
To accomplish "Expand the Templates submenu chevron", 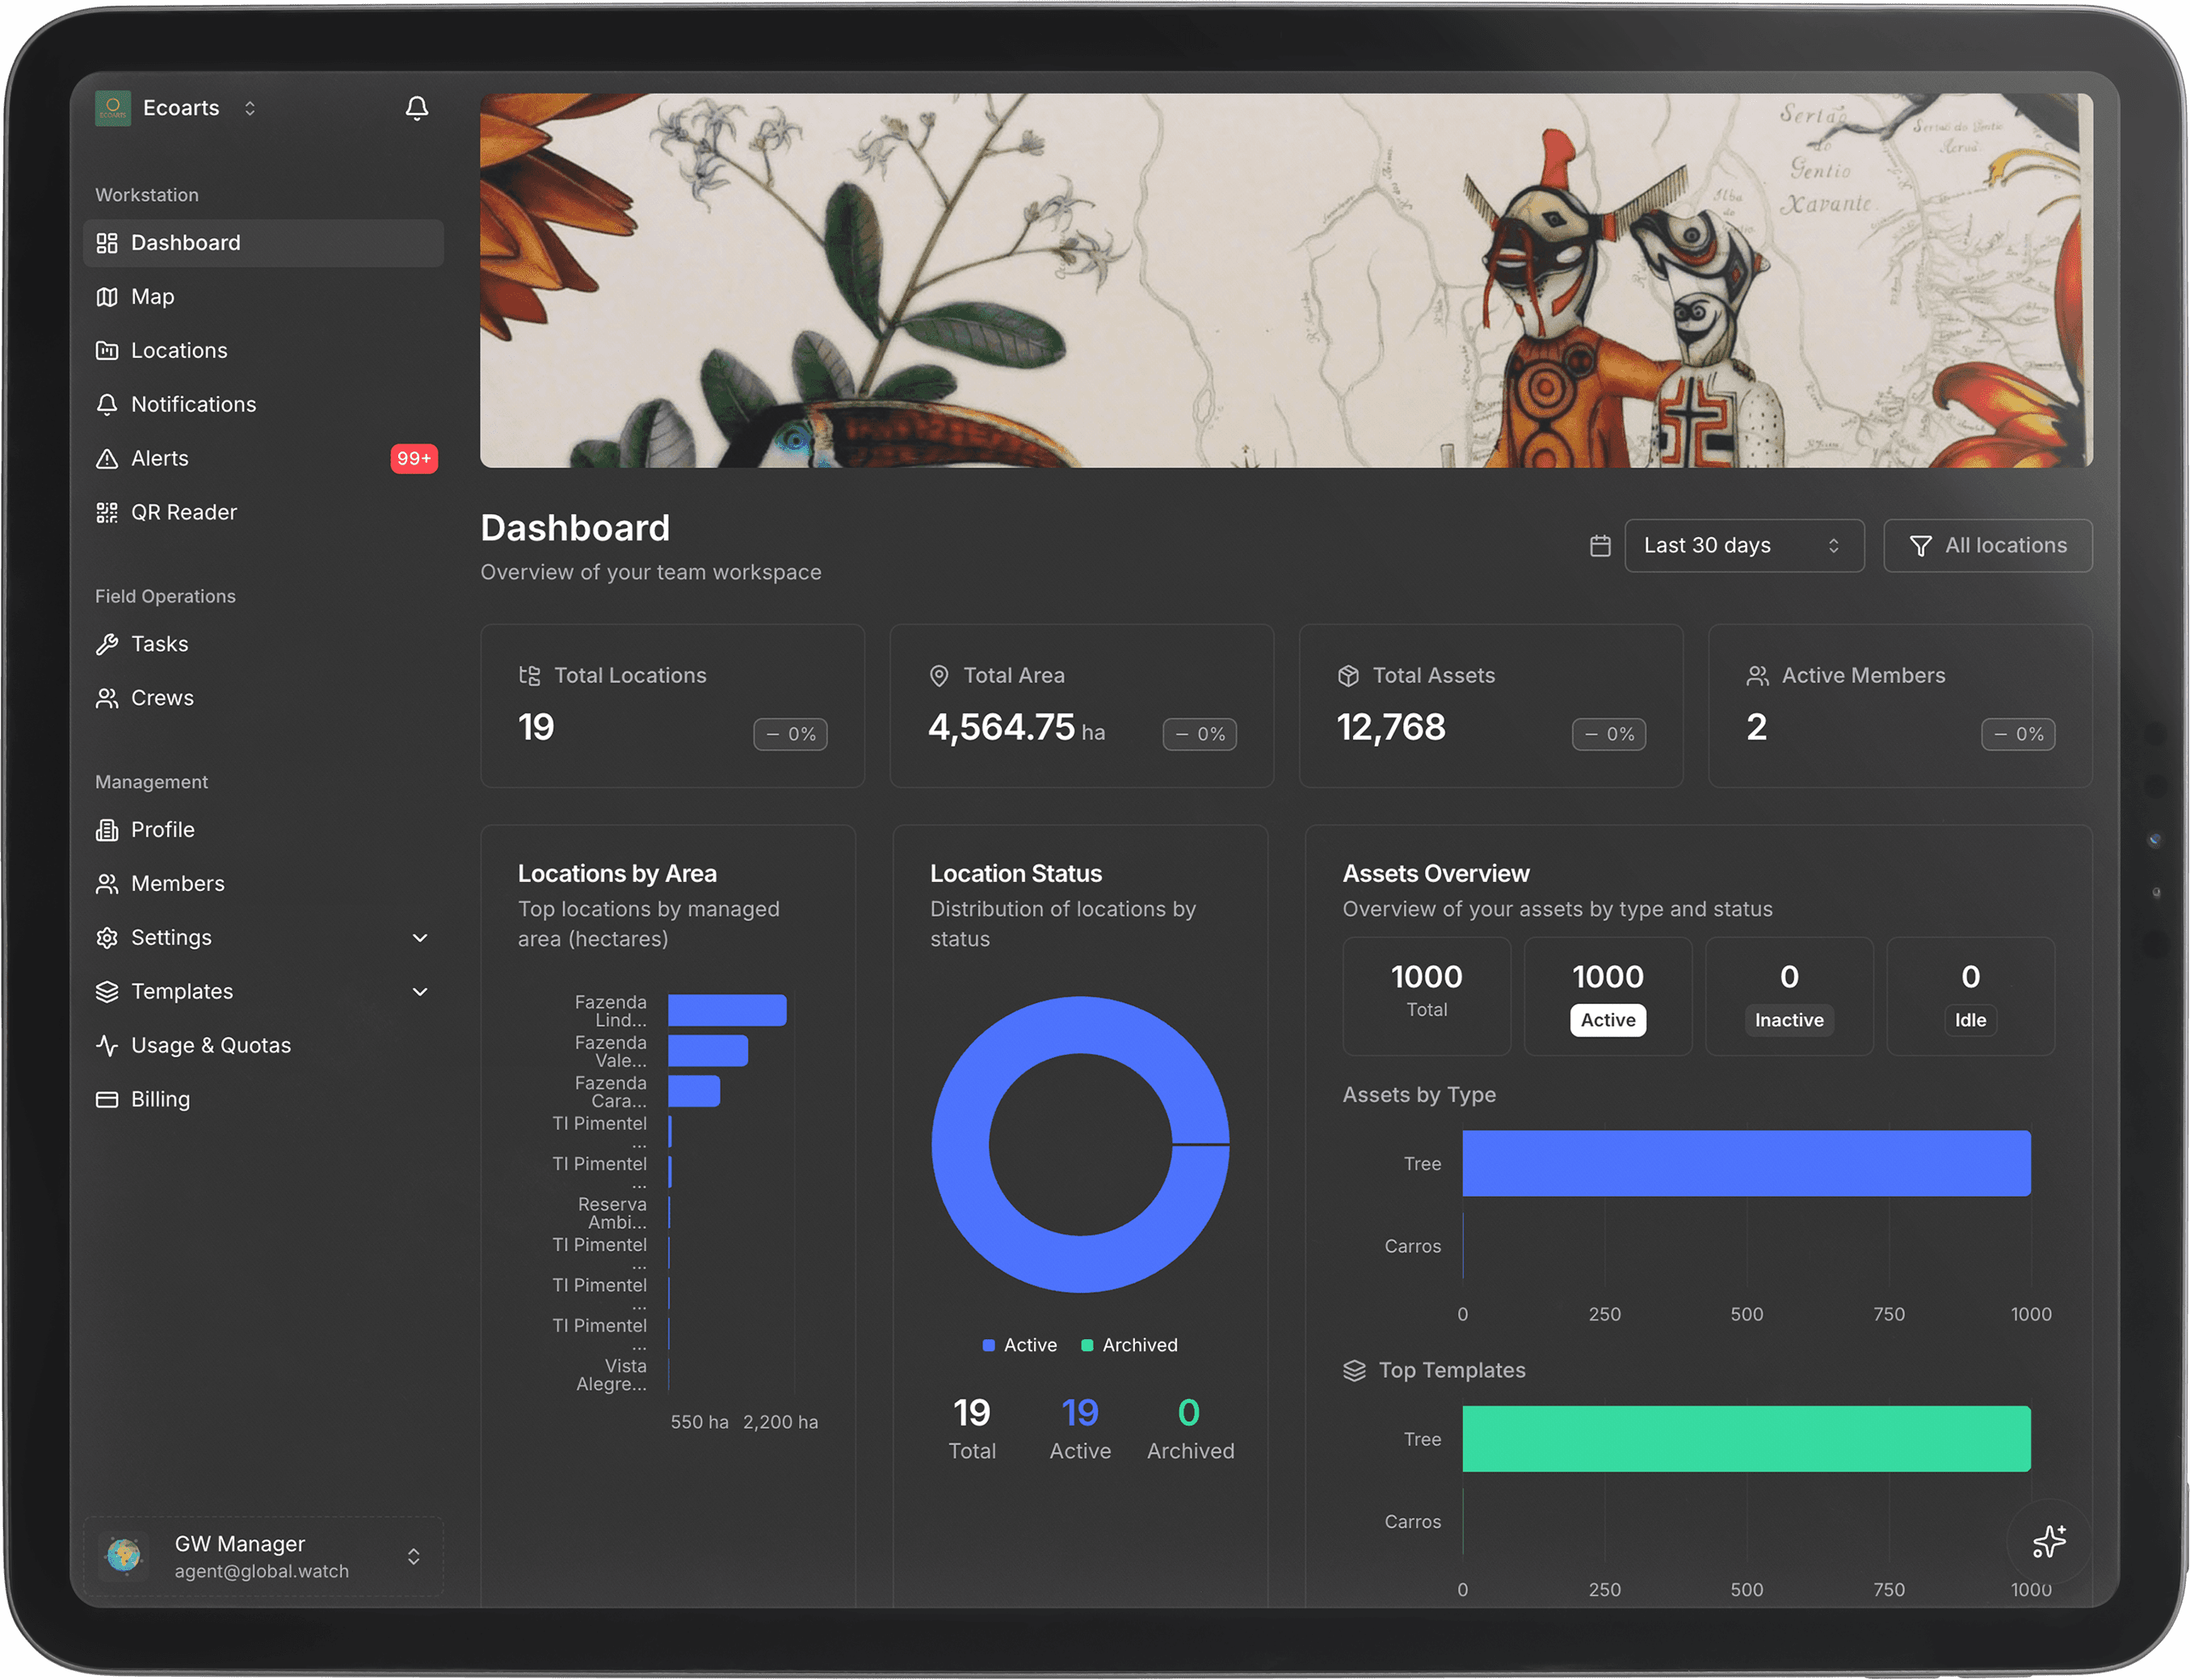I will [x=420, y=993].
